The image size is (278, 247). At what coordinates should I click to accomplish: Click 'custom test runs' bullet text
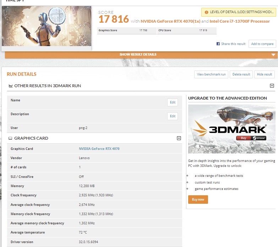click(x=207, y=183)
